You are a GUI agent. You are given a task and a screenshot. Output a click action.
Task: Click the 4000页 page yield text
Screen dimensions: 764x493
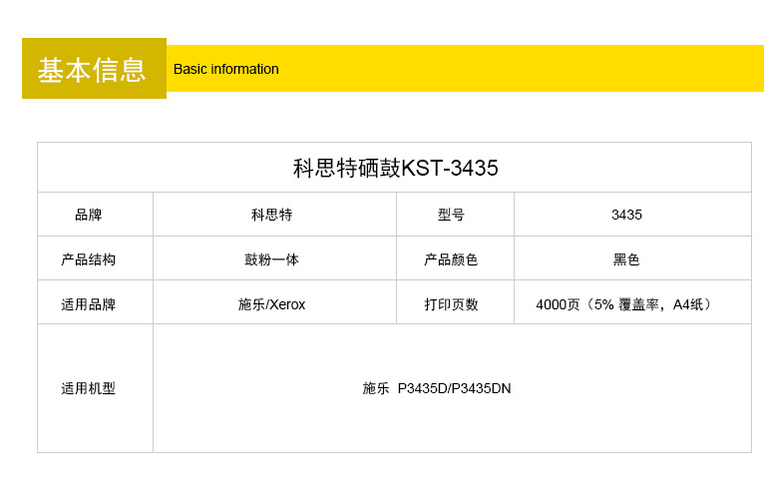[x=559, y=304]
